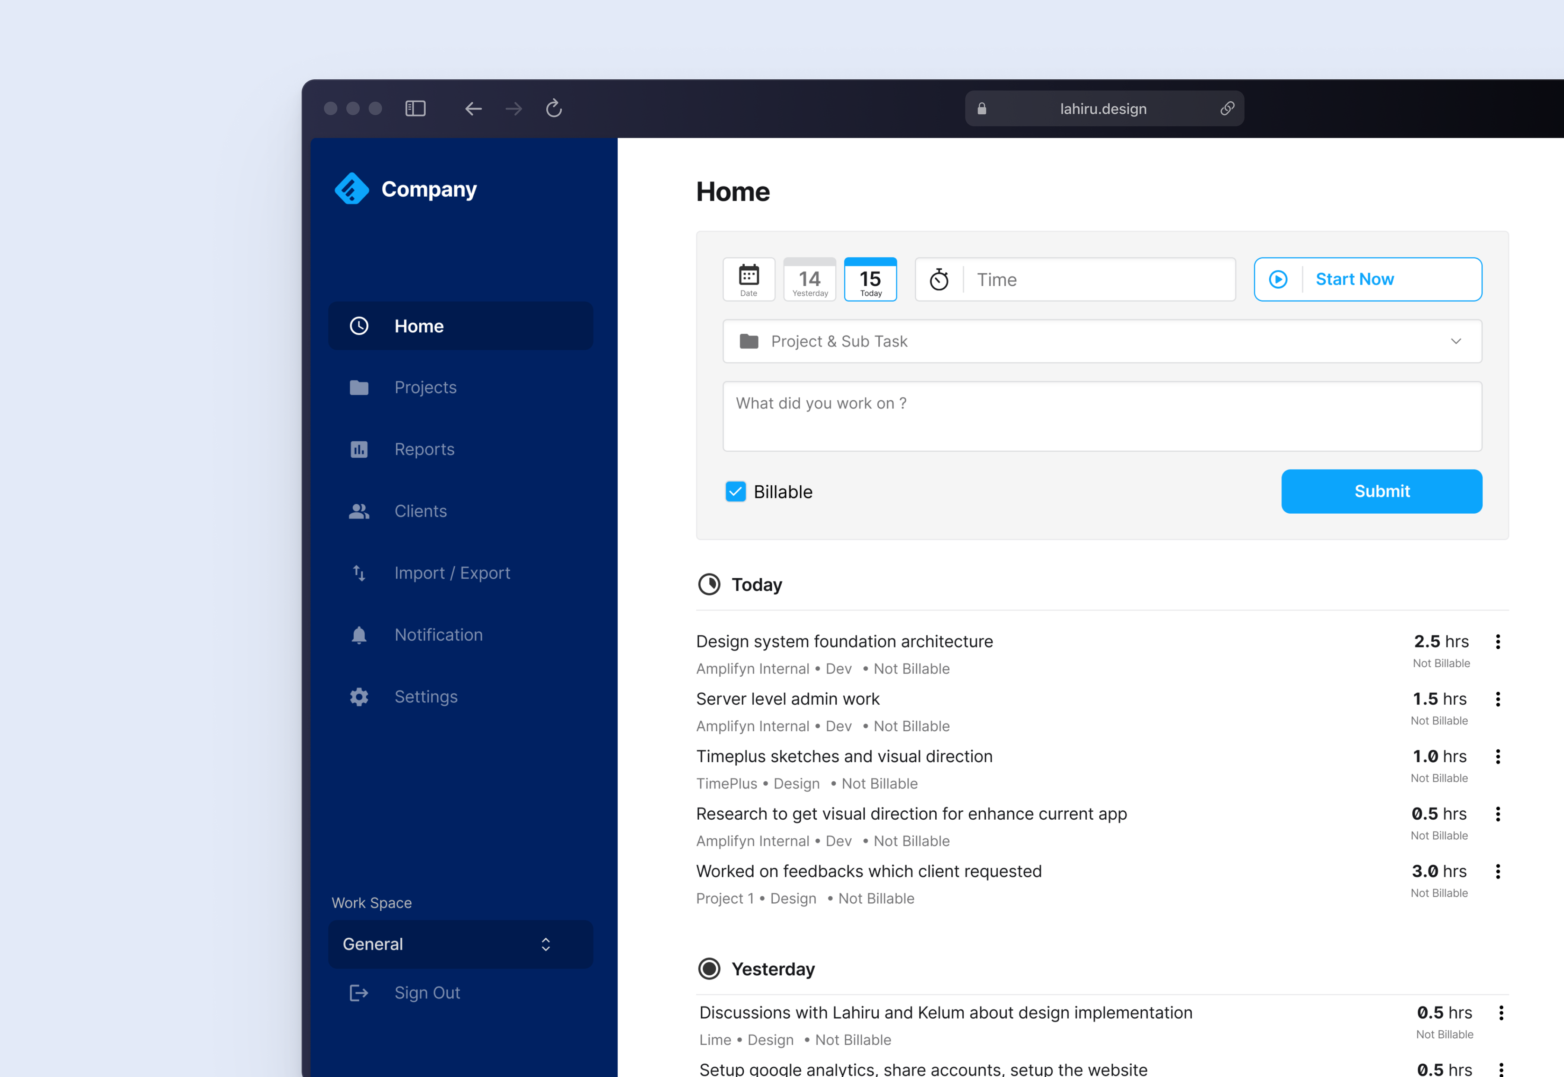The height and width of the screenshot is (1077, 1564).
Task: Click the padlock icon in the address bar
Action: pos(982,109)
